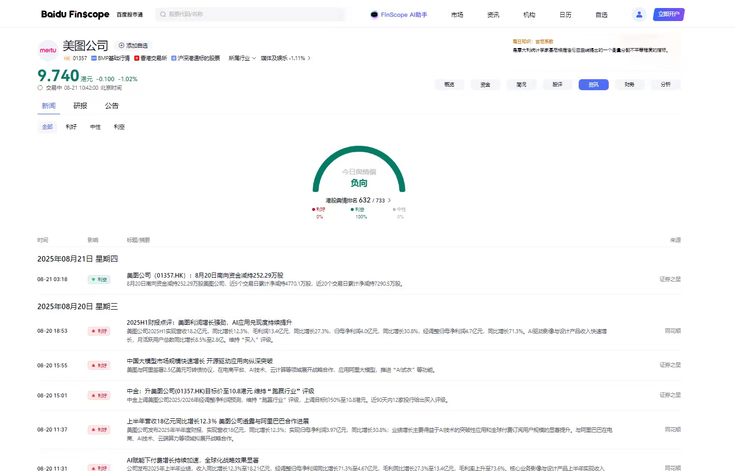Click the trading status circle icon
This screenshot has width=735, height=471.
[x=40, y=88]
